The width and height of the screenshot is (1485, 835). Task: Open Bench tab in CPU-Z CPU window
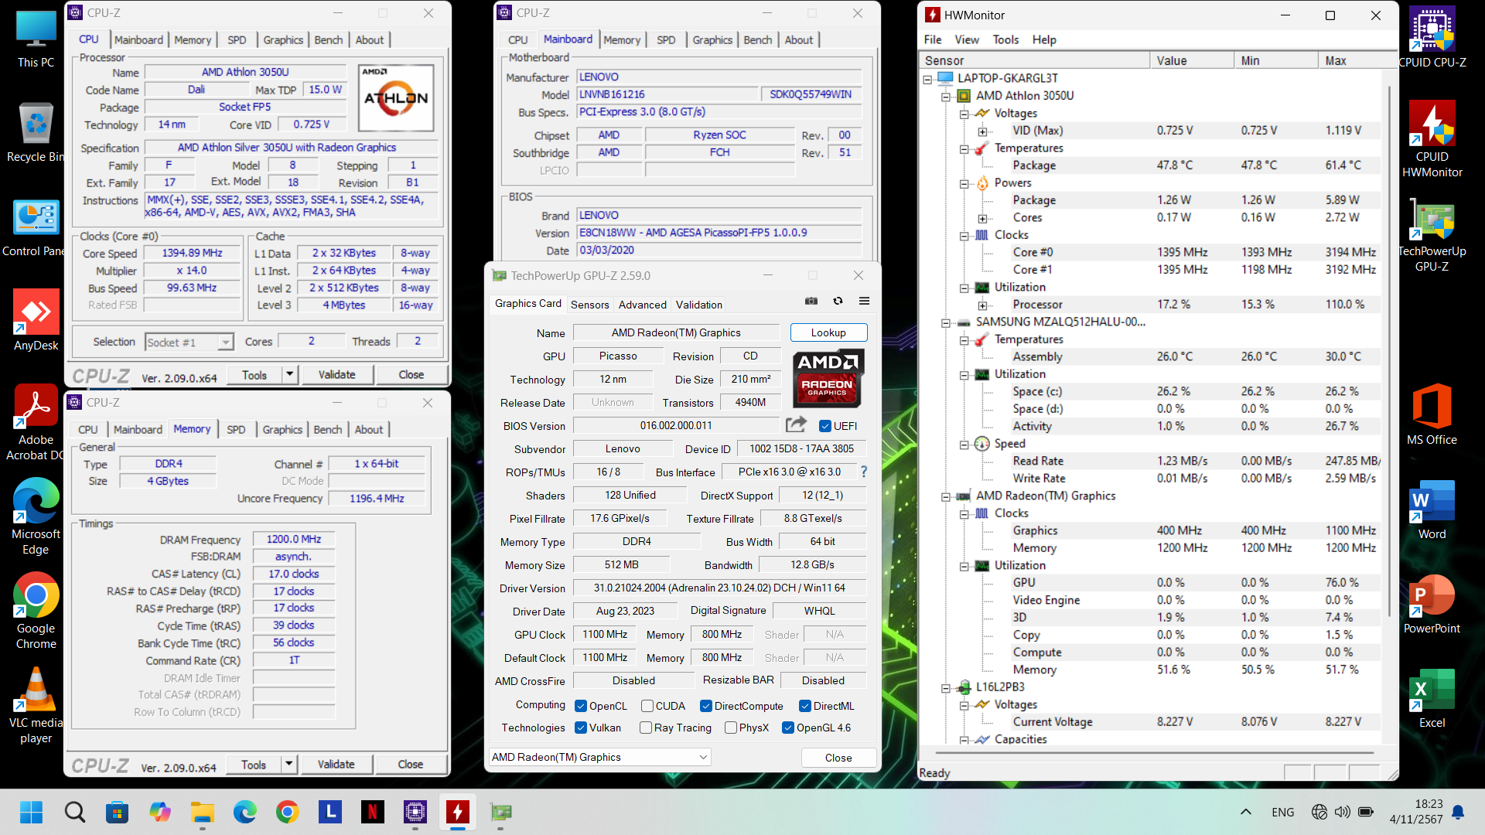(329, 39)
